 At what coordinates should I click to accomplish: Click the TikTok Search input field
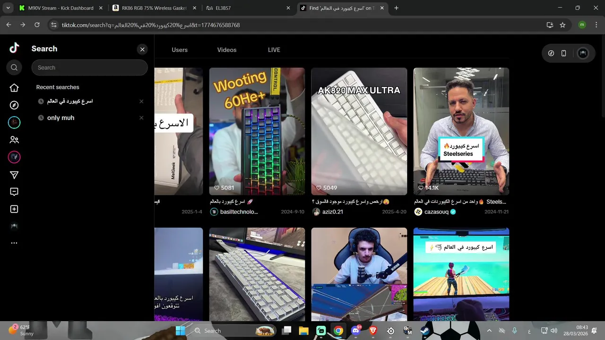tap(90, 68)
